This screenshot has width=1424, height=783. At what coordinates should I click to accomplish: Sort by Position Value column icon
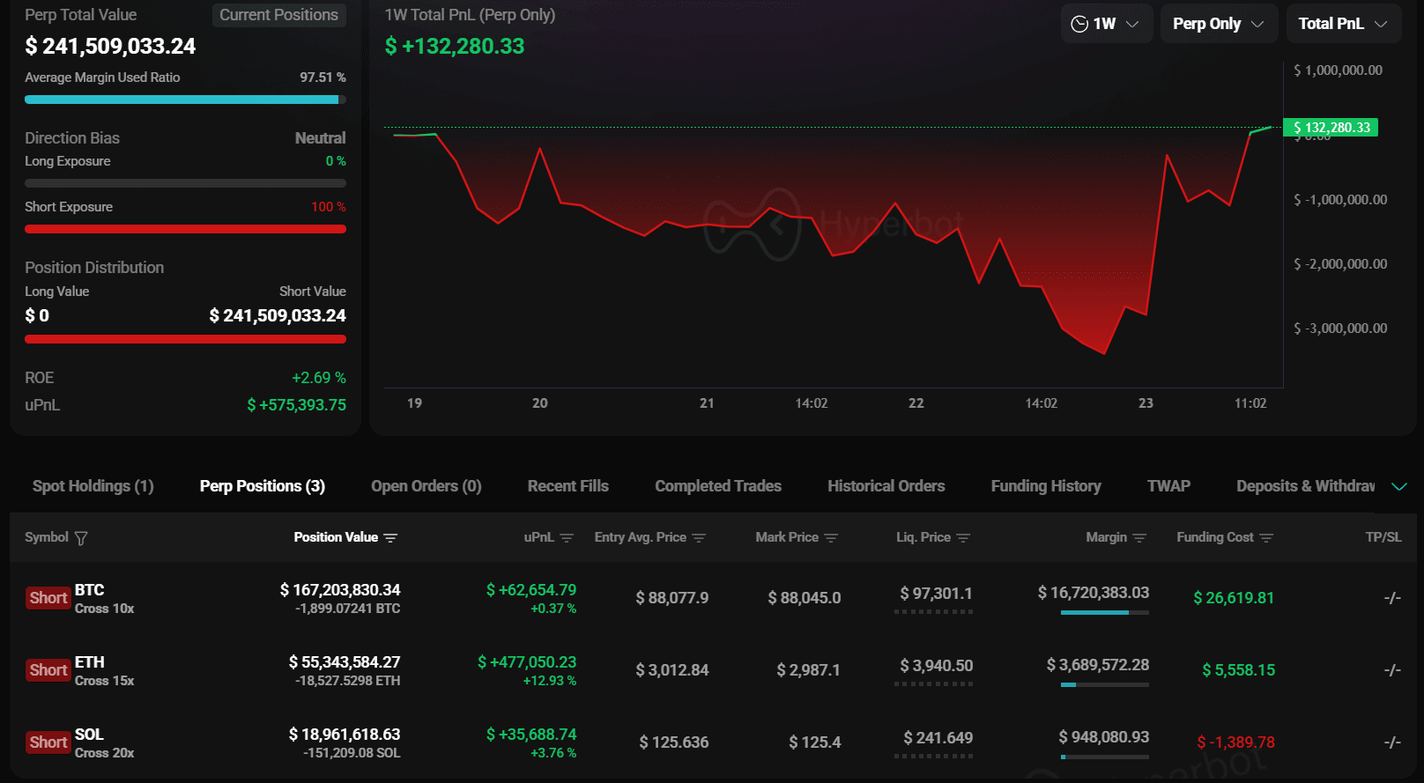click(391, 538)
